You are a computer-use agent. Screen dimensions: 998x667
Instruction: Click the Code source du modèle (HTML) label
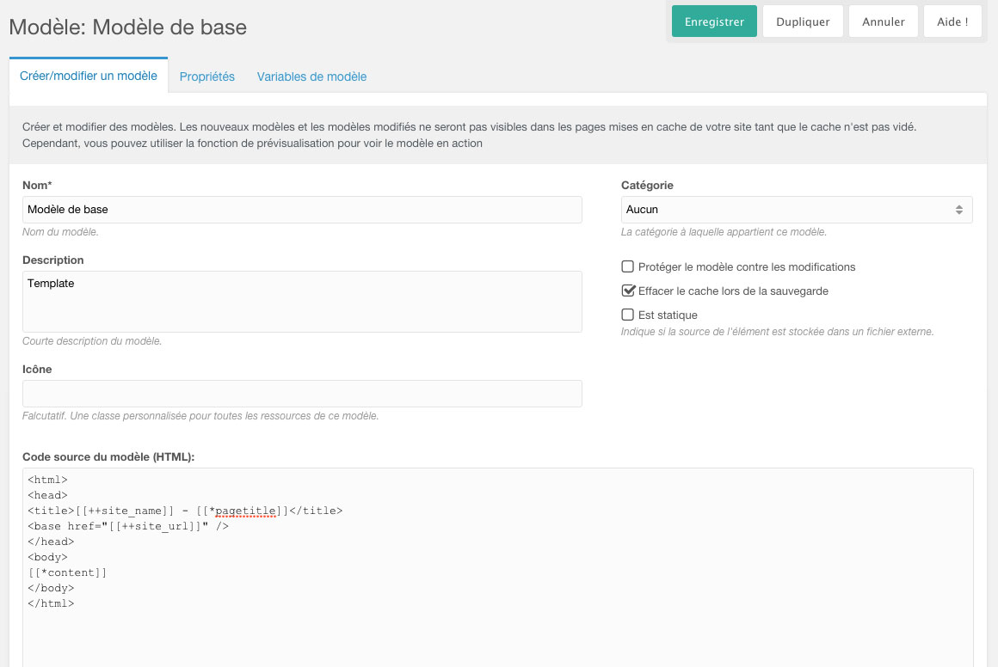point(108,456)
